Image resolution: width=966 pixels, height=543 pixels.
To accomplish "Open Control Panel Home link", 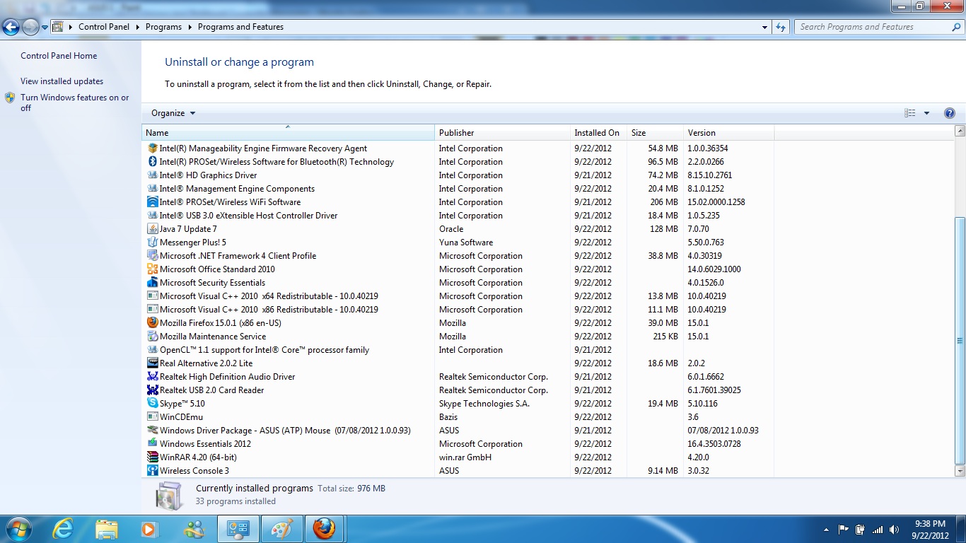I will [x=59, y=56].
